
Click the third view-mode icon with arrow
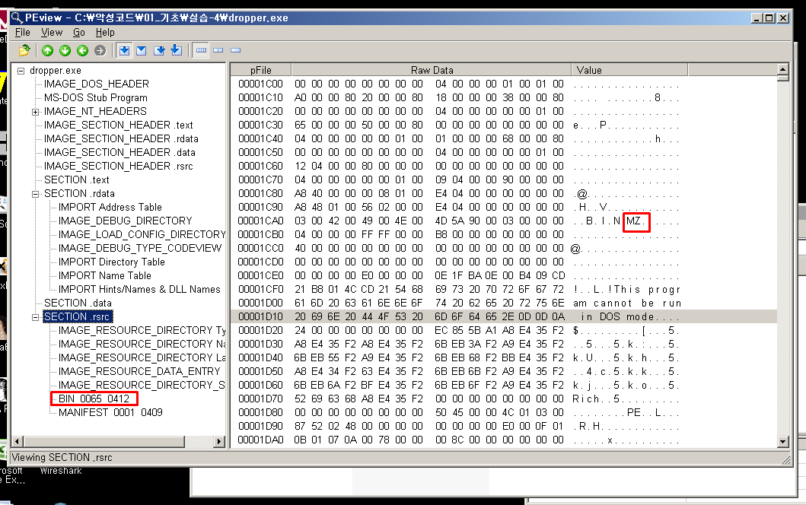point(159,50)
